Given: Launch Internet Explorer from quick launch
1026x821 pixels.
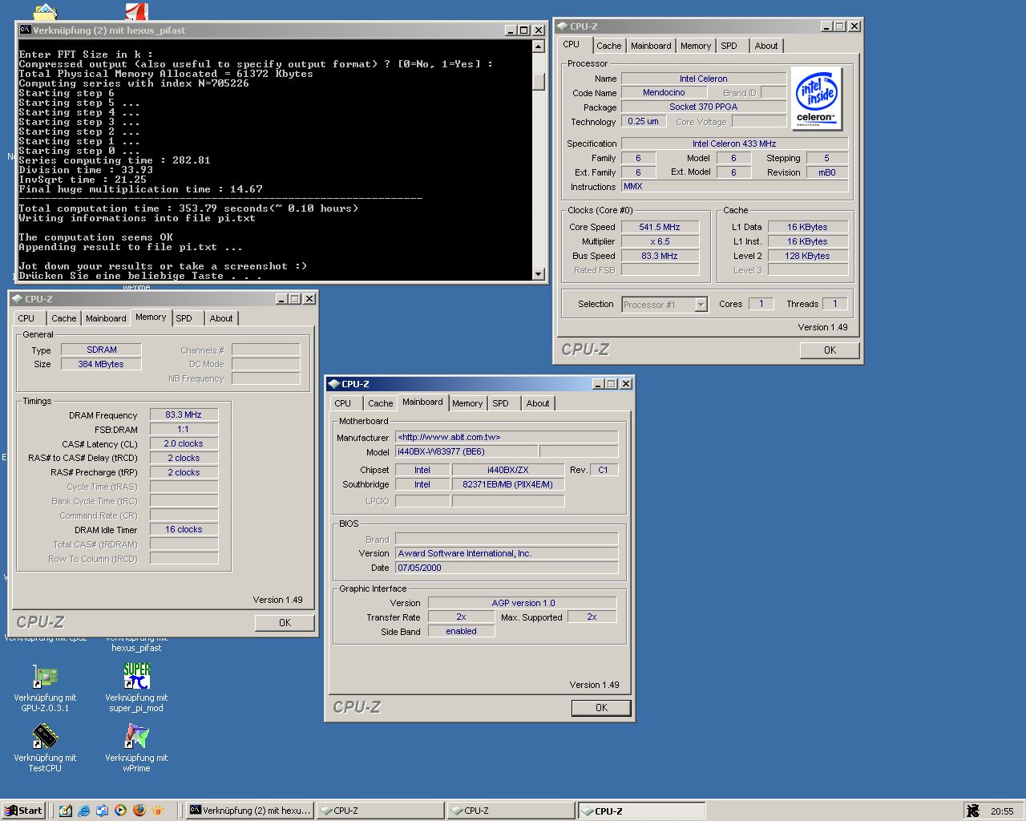Looking at the screenshot, I should coord(84,811).
